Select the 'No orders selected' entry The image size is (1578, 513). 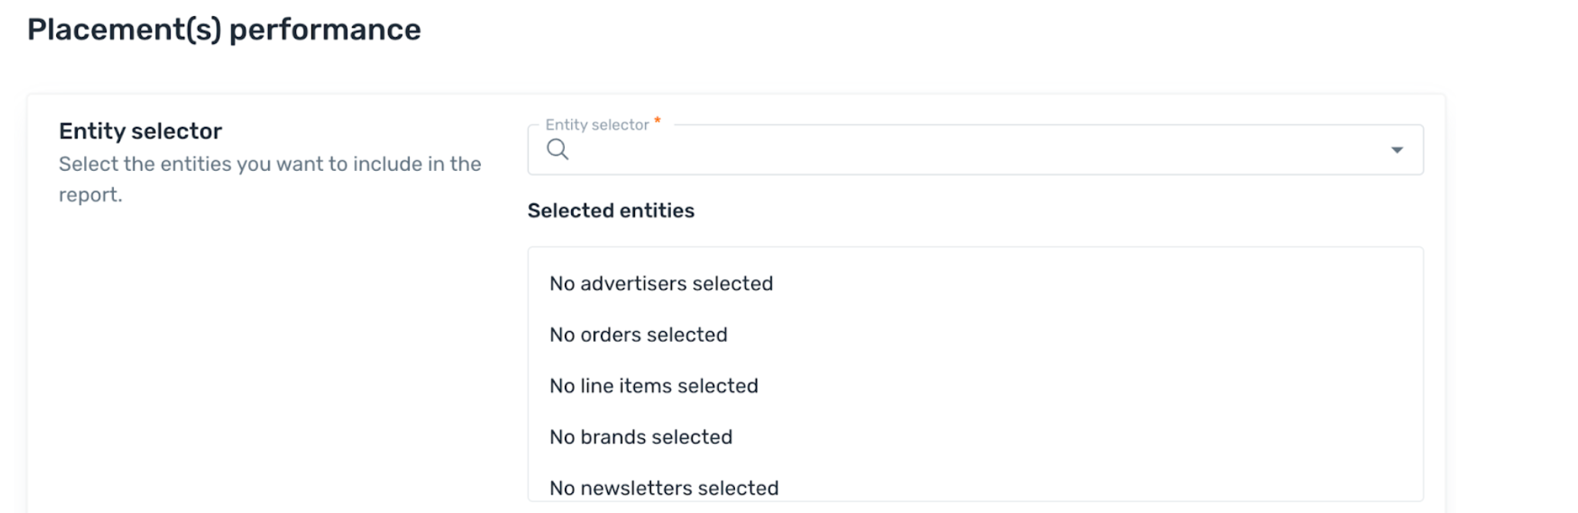[x=638, y=335]
